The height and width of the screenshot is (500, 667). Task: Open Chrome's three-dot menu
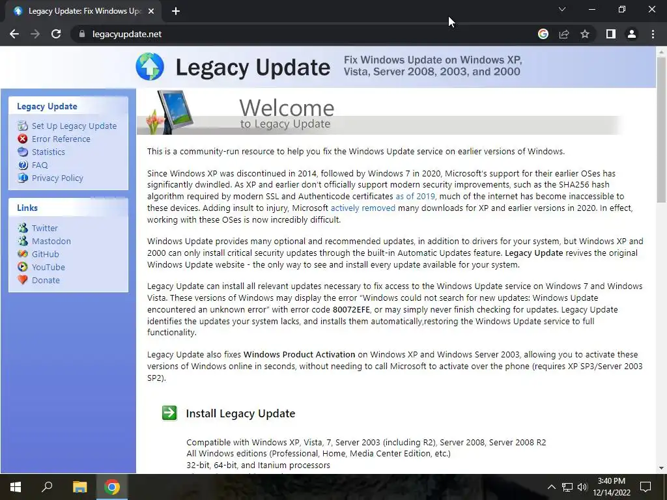click(653, 34)
